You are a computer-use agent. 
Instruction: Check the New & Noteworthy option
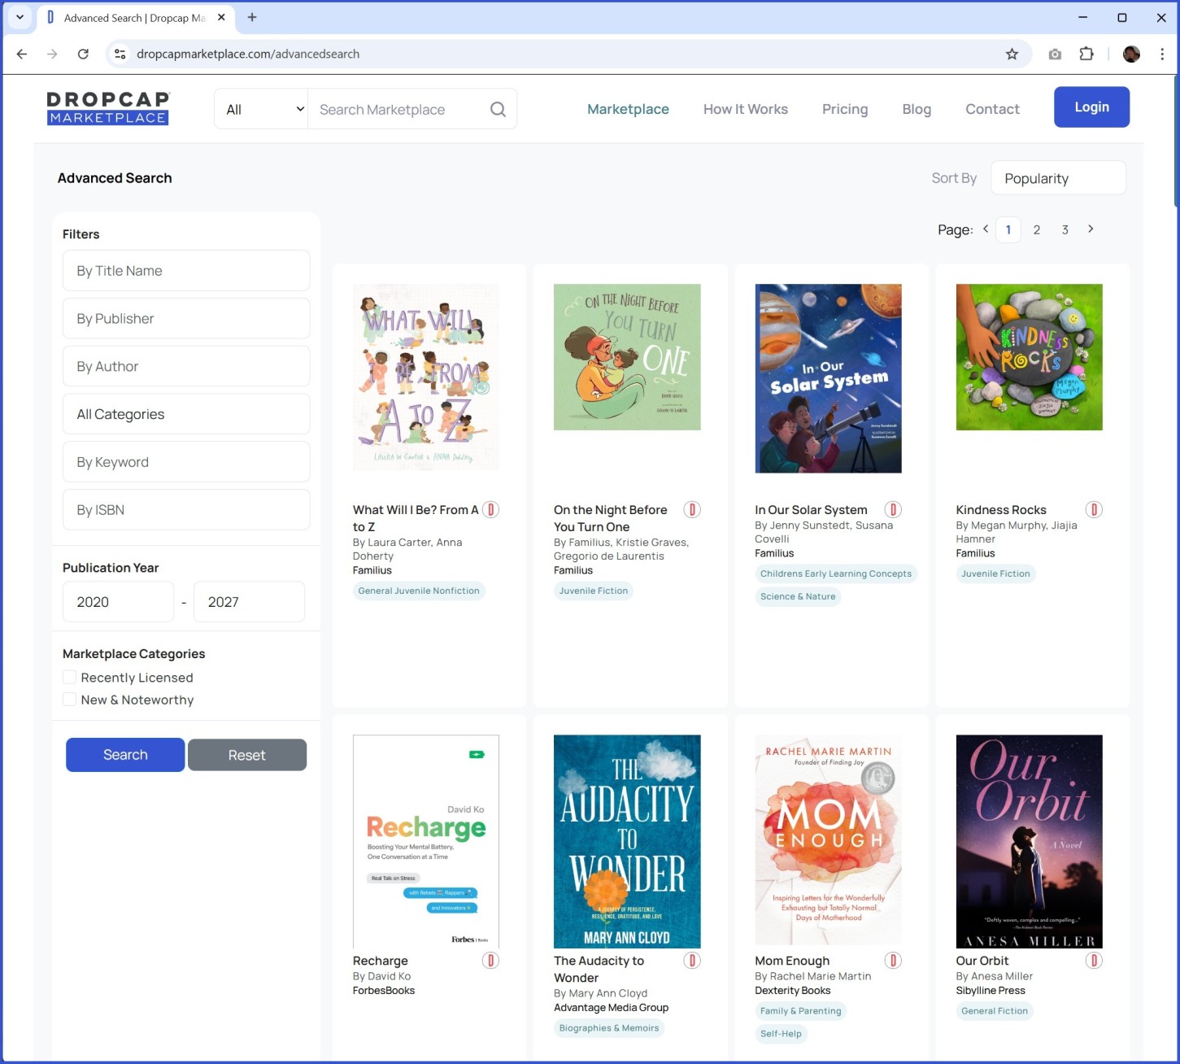coord(70,700)
